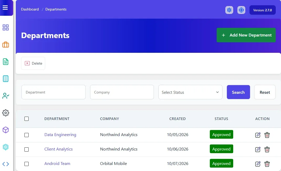Edit the Data Engineering department
This screenshot has width=281, height=171.
(x=258, y=135)
